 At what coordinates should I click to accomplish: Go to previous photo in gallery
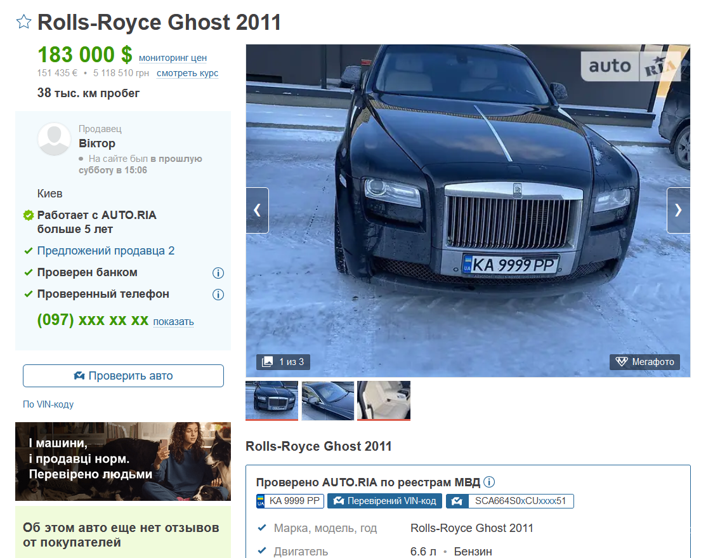257,210
